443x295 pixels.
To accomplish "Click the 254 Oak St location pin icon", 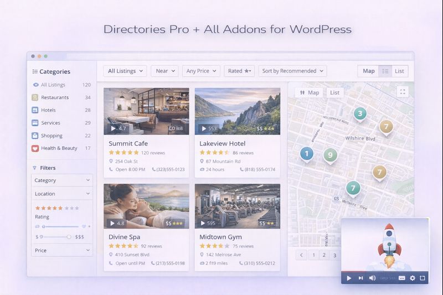I will pyautogui.click(x=111, y=161).
